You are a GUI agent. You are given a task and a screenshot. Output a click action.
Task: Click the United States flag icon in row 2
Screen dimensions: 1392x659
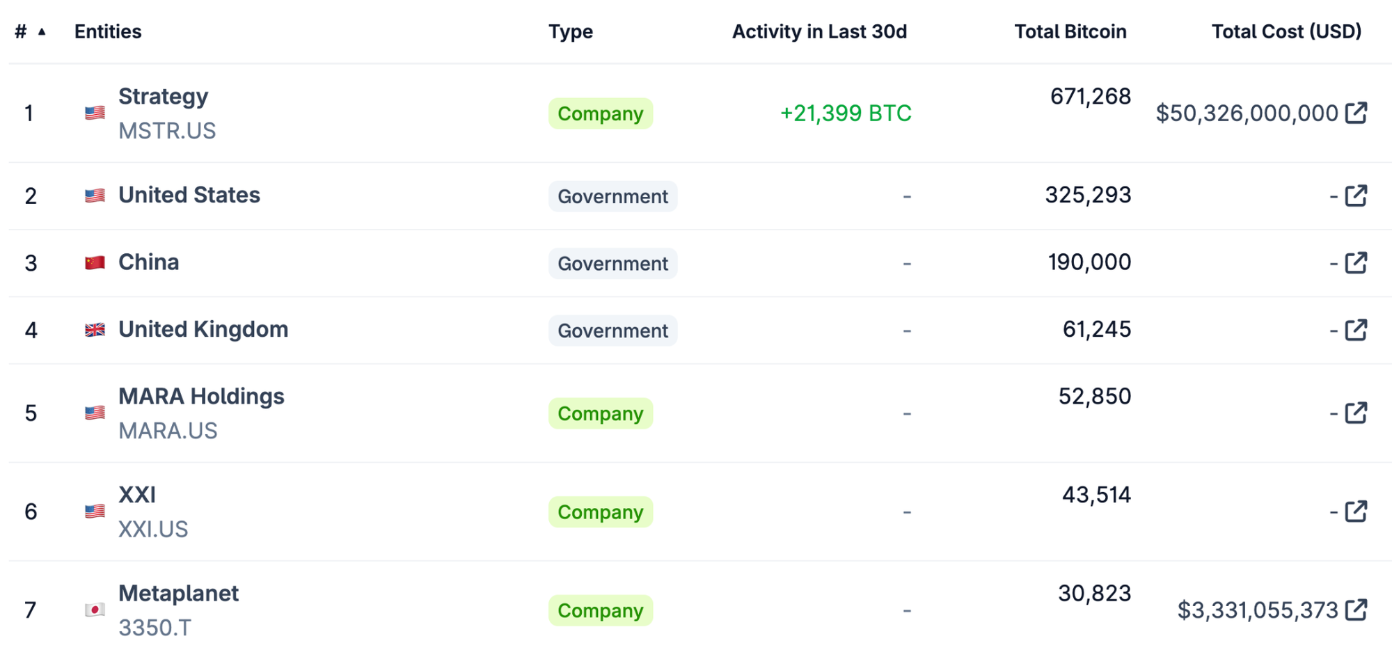[95, 196]
